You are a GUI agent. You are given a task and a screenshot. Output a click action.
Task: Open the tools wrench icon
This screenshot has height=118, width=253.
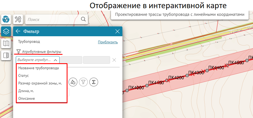pos(18,19)
